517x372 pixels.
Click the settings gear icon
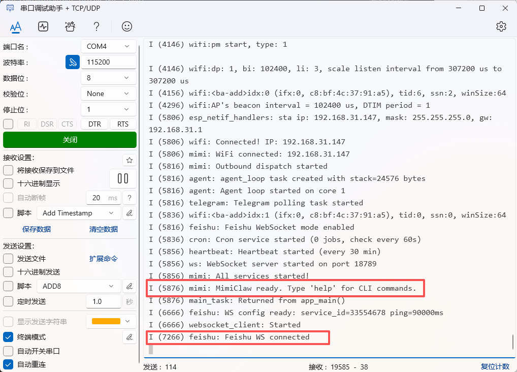coord(501,26)
